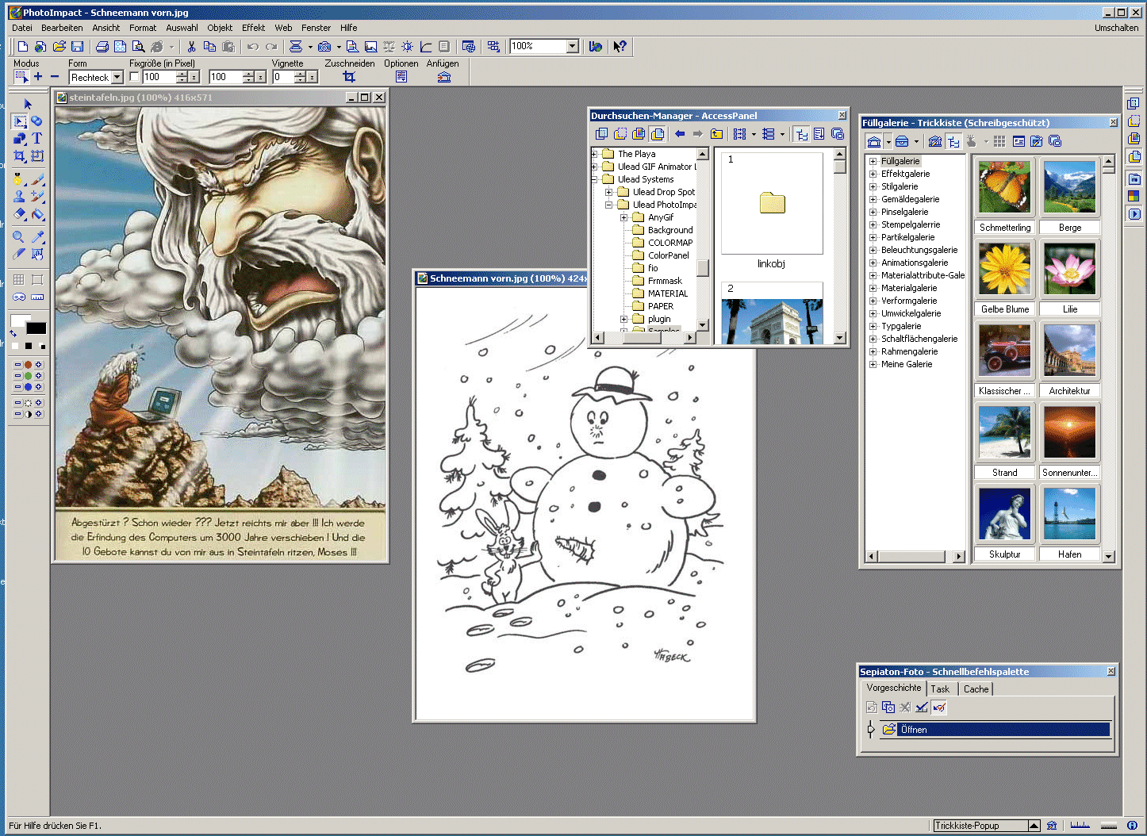
Task: Increase blue with plus button
Action: [38, 387]
